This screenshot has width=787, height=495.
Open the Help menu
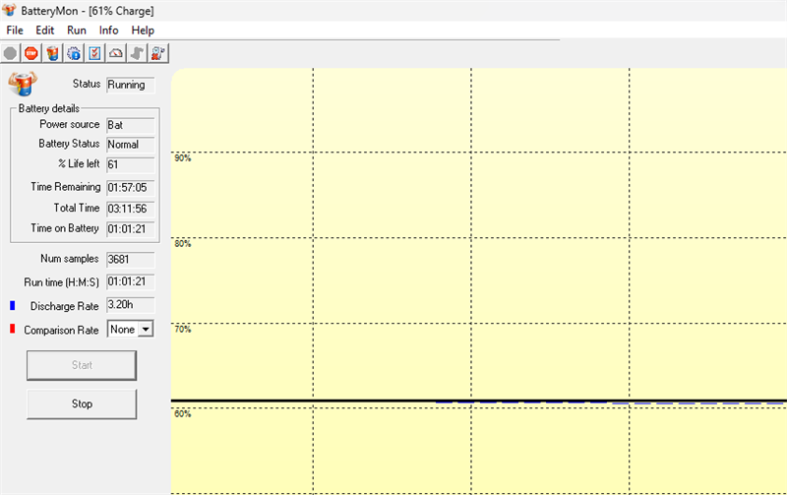(143, 31)
